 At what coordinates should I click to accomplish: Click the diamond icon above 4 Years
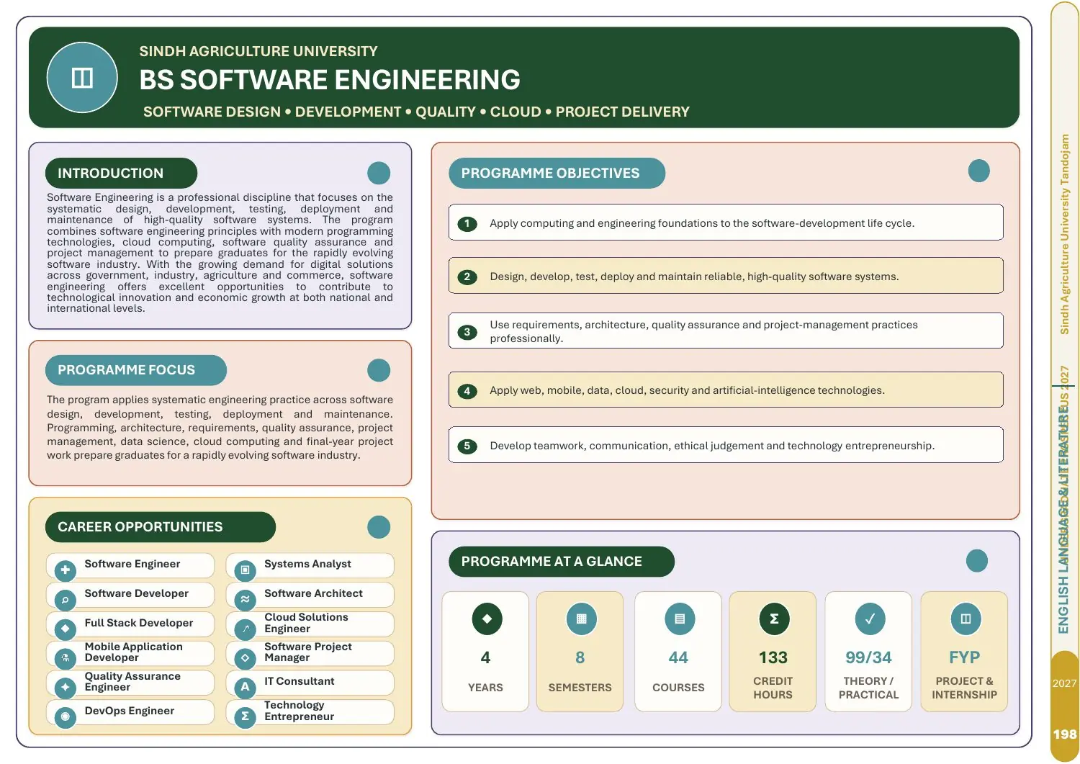tap(487, 619)
